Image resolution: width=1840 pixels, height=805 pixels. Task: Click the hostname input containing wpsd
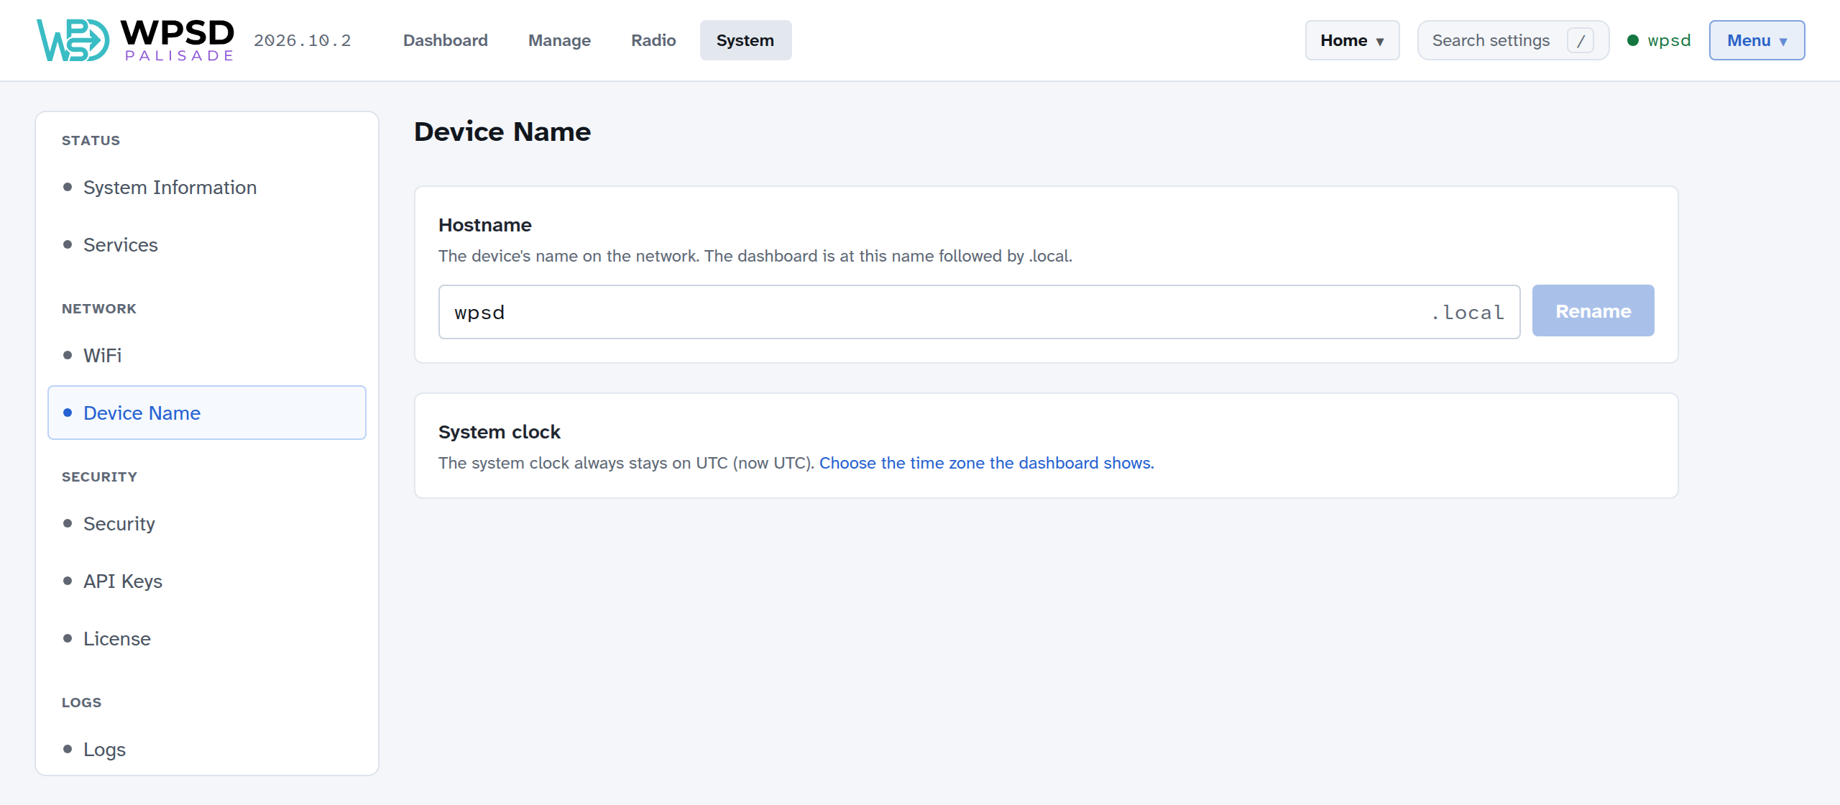coord(979,312)
